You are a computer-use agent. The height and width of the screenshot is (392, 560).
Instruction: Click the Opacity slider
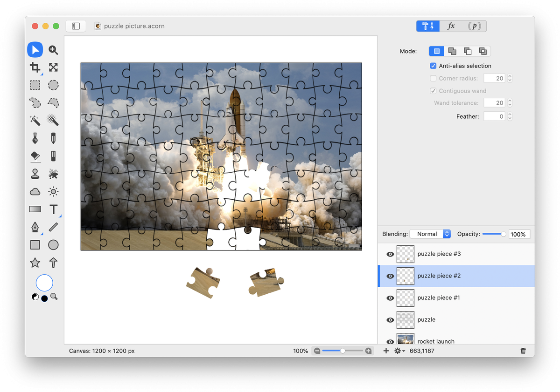(494, 234)
